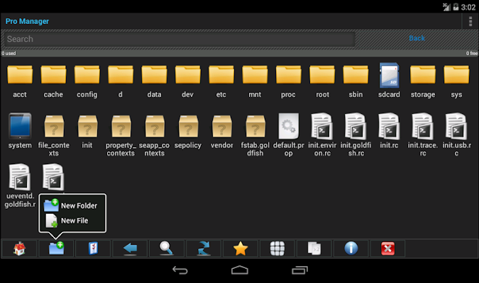479x283 pixels.
Task: Click the Back button beside search
Action: [x=417, y=38]
